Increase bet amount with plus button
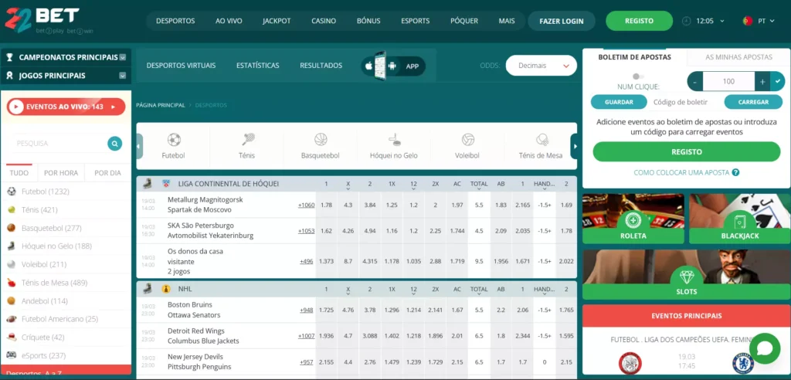791x380 pixels. coord(762,81)
